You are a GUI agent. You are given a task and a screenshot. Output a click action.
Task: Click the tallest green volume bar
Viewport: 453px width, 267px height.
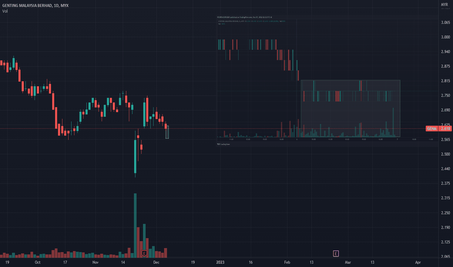click(x=135, y=225)
